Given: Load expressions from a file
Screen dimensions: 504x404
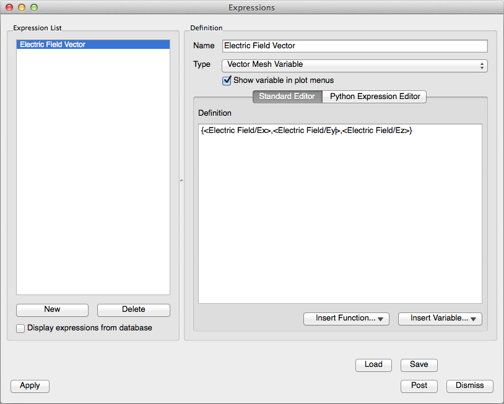Looking at the screenshot, I should point(373,365).
